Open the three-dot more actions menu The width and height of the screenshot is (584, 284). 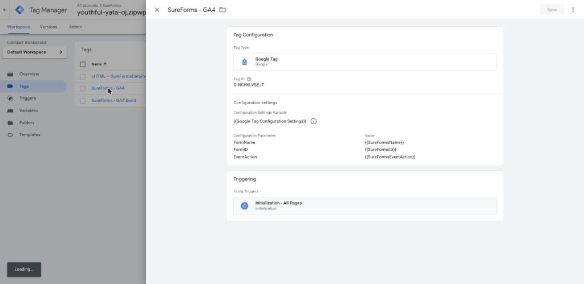[x=573, y=10]
